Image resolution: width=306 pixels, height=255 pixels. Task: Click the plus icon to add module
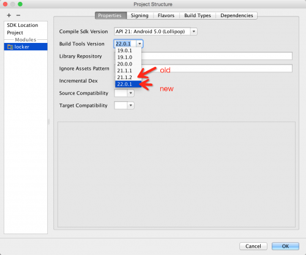9,15
